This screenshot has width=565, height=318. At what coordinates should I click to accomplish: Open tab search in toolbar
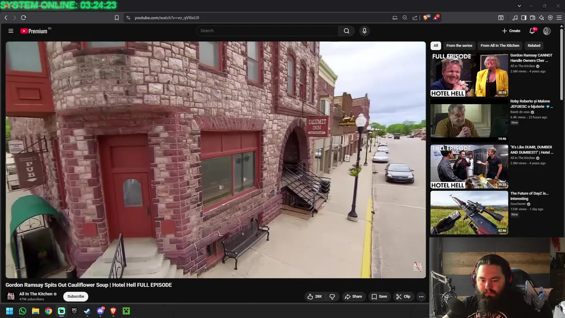point(501,18)
